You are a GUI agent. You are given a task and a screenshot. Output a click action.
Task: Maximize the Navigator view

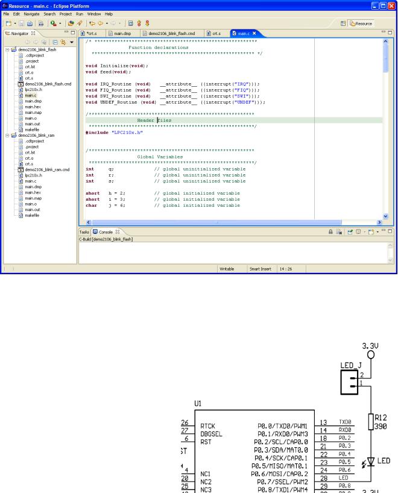click(73, 33)
